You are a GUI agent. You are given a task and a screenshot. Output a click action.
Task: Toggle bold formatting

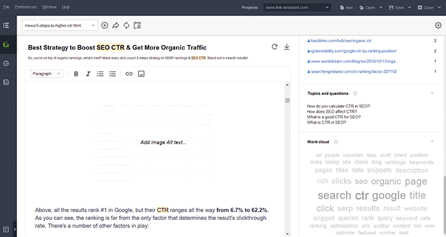pyautogui.click(x=76, y=74)
